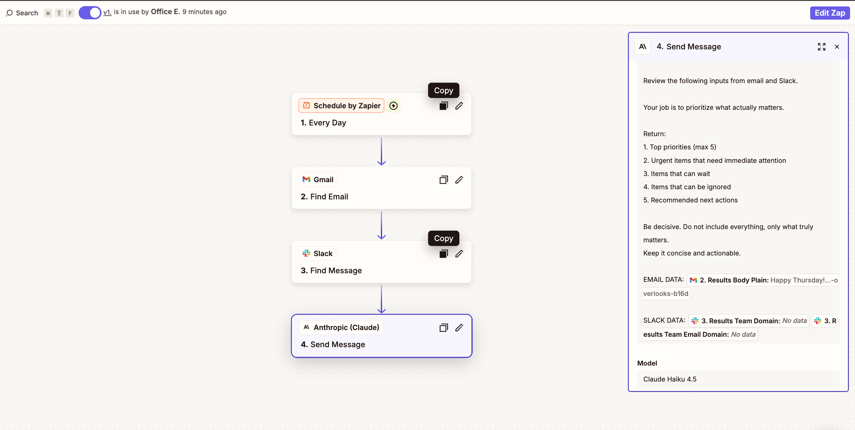Copy the Schedule by Zapier step
This screenshot has height=430, width=855.
[443, 106]
